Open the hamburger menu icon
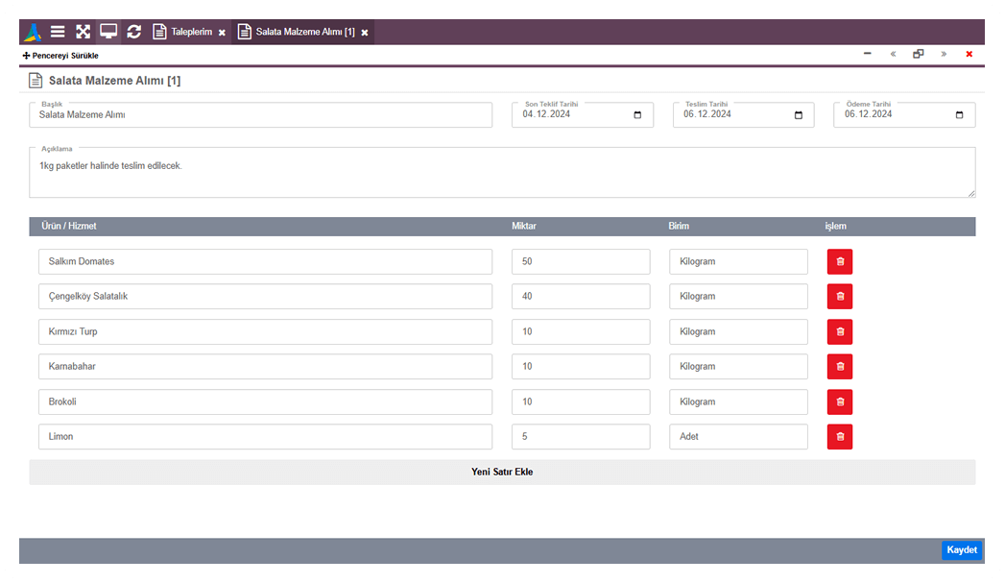 [x=58, y=32]
